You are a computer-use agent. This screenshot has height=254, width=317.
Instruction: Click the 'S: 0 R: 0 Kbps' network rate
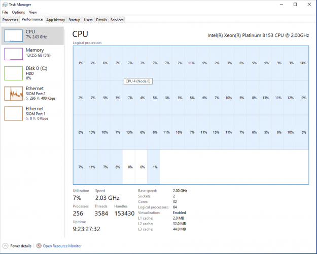pyautogui.click(x=37, y=118)
